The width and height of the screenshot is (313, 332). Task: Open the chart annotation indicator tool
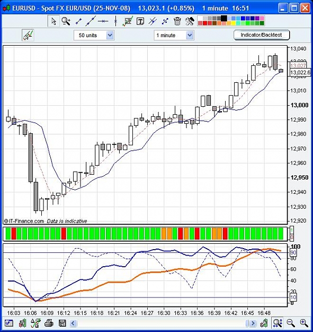(128, 21)
